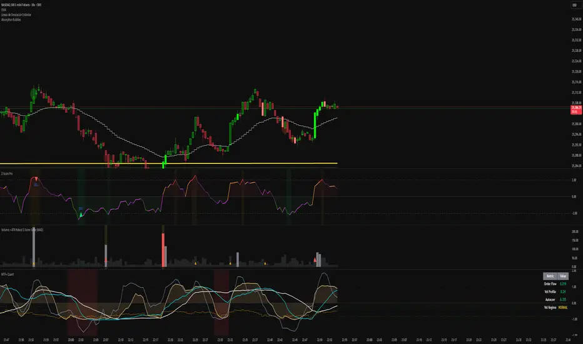This screenshot has height=344, width=583.
Task: Click the Vol Regime row label
Action: (550, 308)
